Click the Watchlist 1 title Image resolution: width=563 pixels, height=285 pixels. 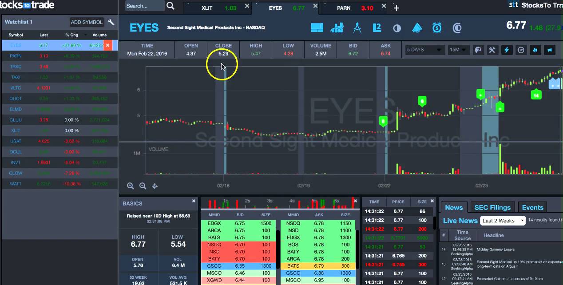pyautogui.click(x=19, y=22)
